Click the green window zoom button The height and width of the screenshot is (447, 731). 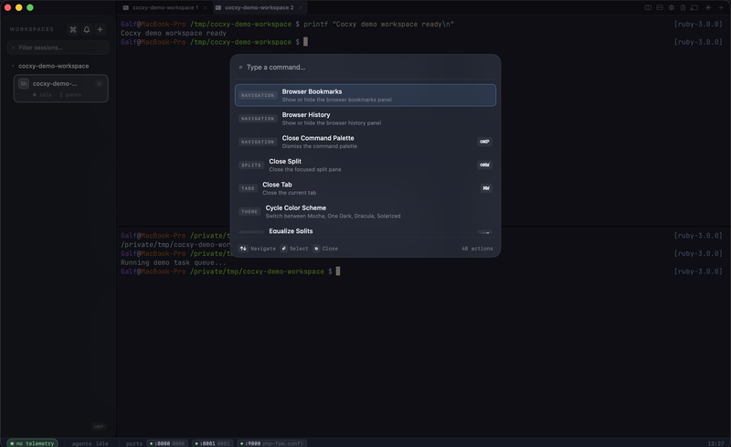point(30,7)
